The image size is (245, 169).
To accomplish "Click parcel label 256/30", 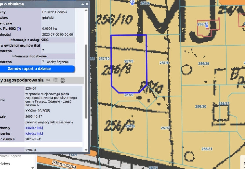I will pyautogui.click(x=201, y=107).
